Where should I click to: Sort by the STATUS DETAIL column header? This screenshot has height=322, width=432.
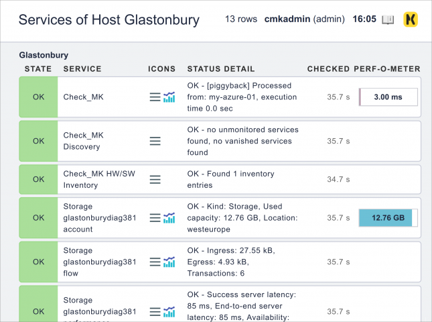221,68
